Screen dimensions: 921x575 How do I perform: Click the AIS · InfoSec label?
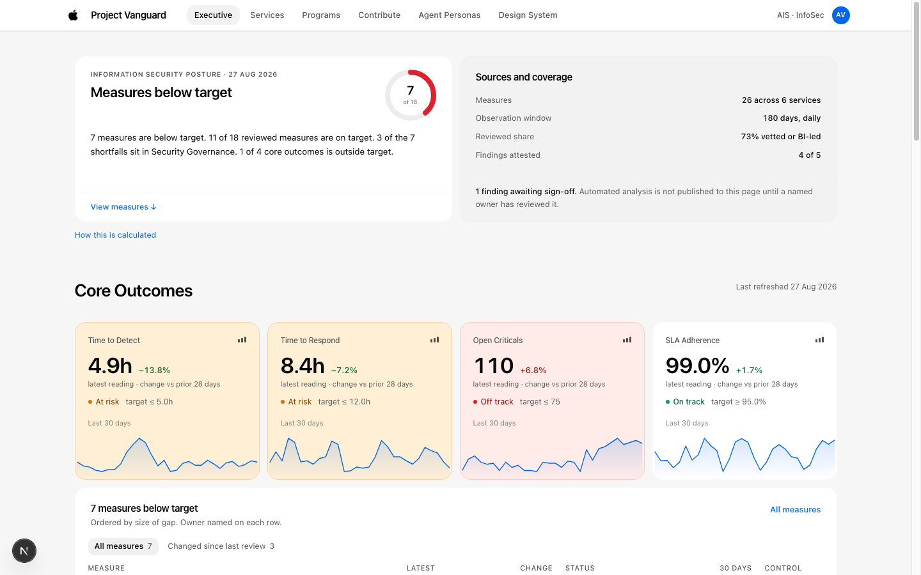coord(800,15)
